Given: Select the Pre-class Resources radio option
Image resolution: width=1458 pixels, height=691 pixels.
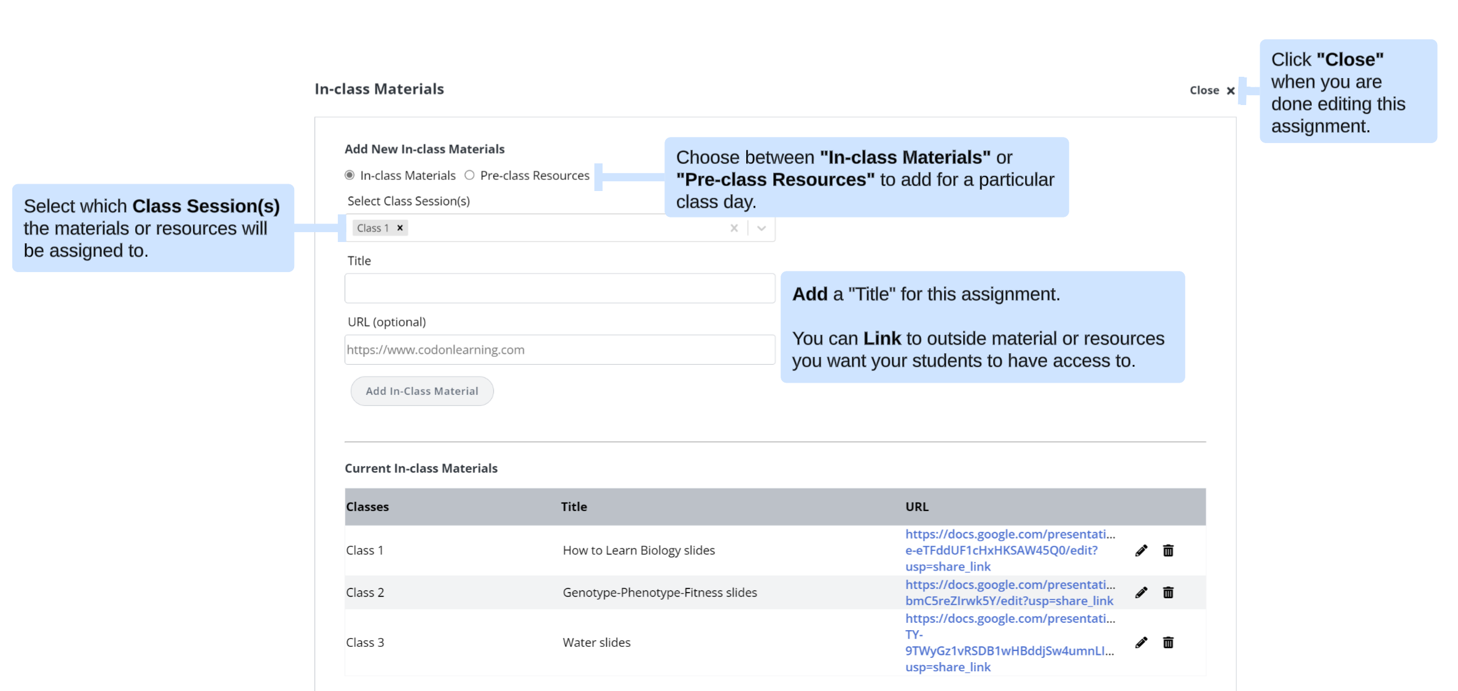Looking at the screenshot, I should (x=469, y=176).
